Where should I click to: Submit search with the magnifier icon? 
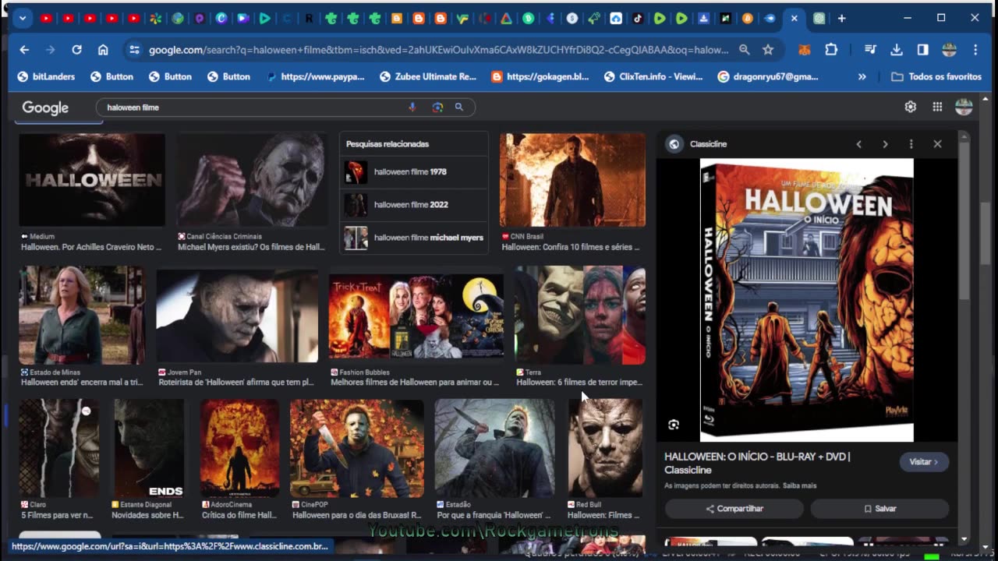[459, 108]
